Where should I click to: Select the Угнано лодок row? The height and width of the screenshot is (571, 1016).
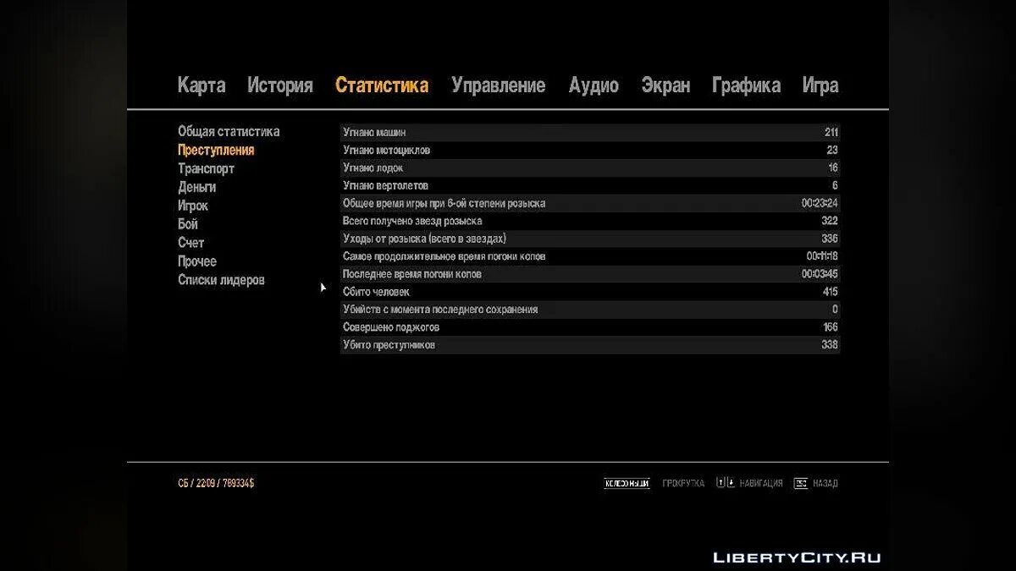(590, 167)
